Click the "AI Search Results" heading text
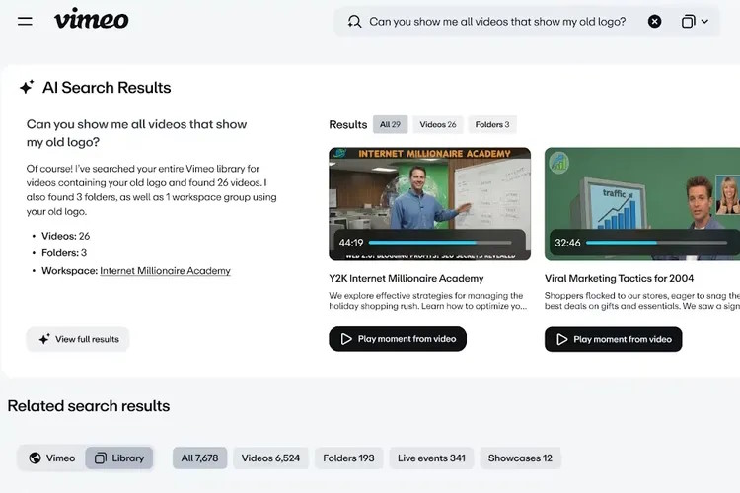The height and width of the screenshot is (493, 740). pos(107,88)
